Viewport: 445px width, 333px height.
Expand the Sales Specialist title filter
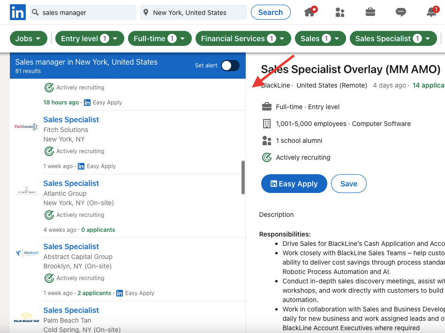click(393, 38)
